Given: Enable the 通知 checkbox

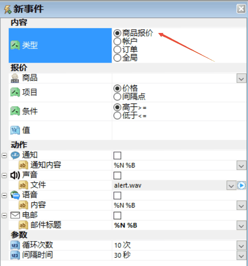Looking at the screenshot, I should click(x=117, y=155).
